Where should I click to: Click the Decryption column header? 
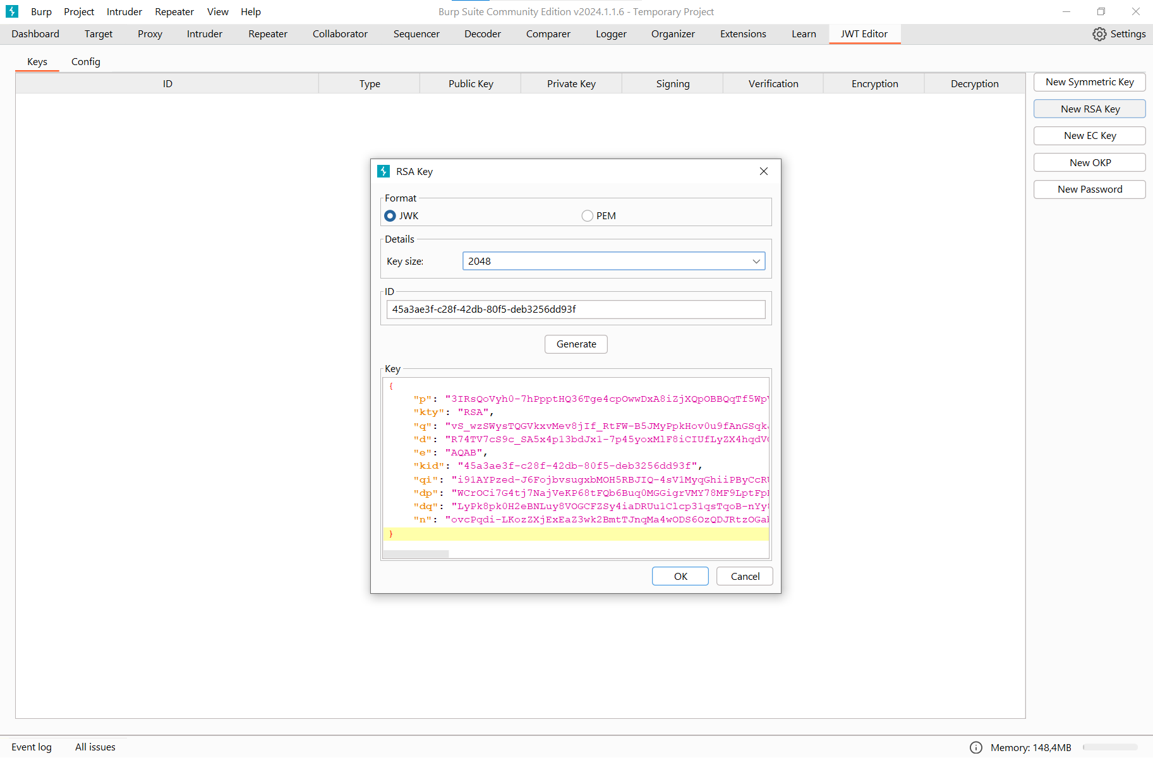point(975,83)
